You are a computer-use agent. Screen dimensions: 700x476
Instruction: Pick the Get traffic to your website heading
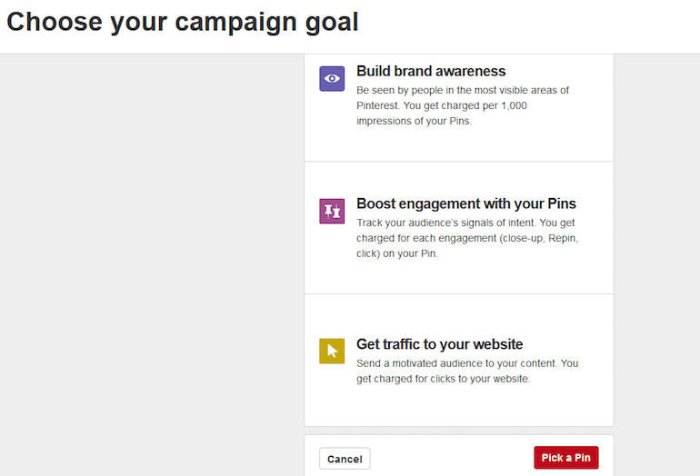tap(439, 344)
